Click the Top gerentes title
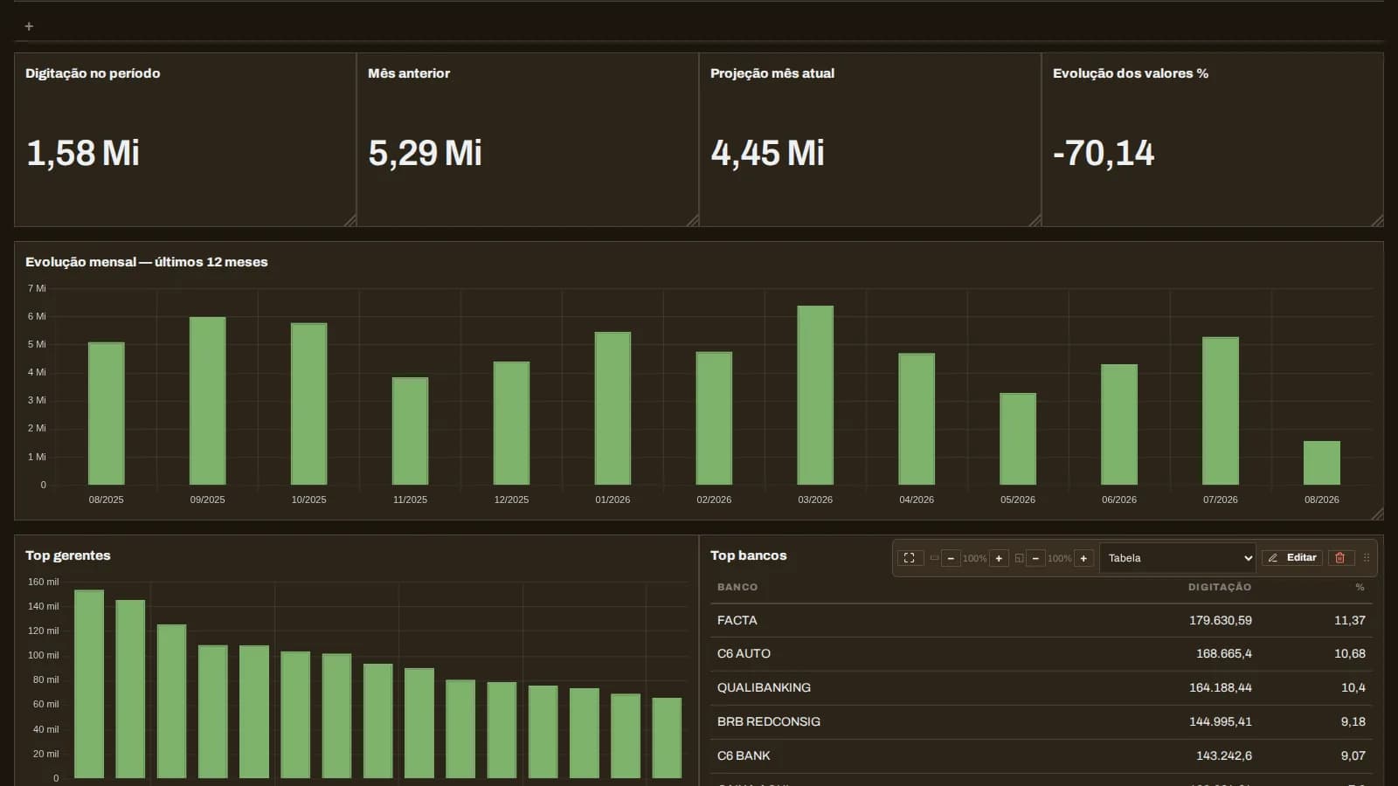This screenshot has height=786, width=1398. [x=68, y=555]
